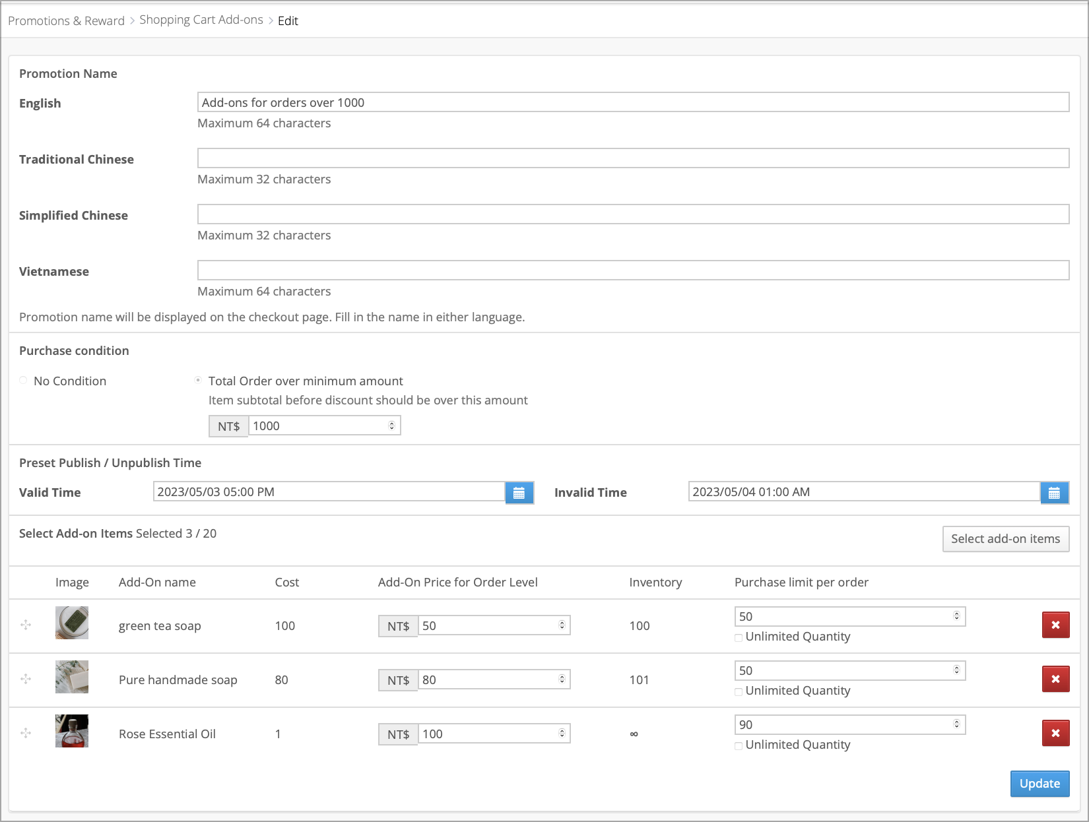
Task: Open the Invalid Time calendar picker
Action: 1054,493
